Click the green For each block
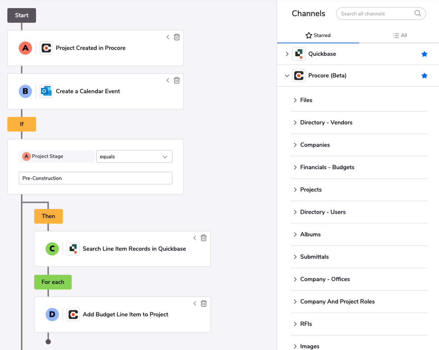This screenshot has height=350, width=439. [53, 282]
